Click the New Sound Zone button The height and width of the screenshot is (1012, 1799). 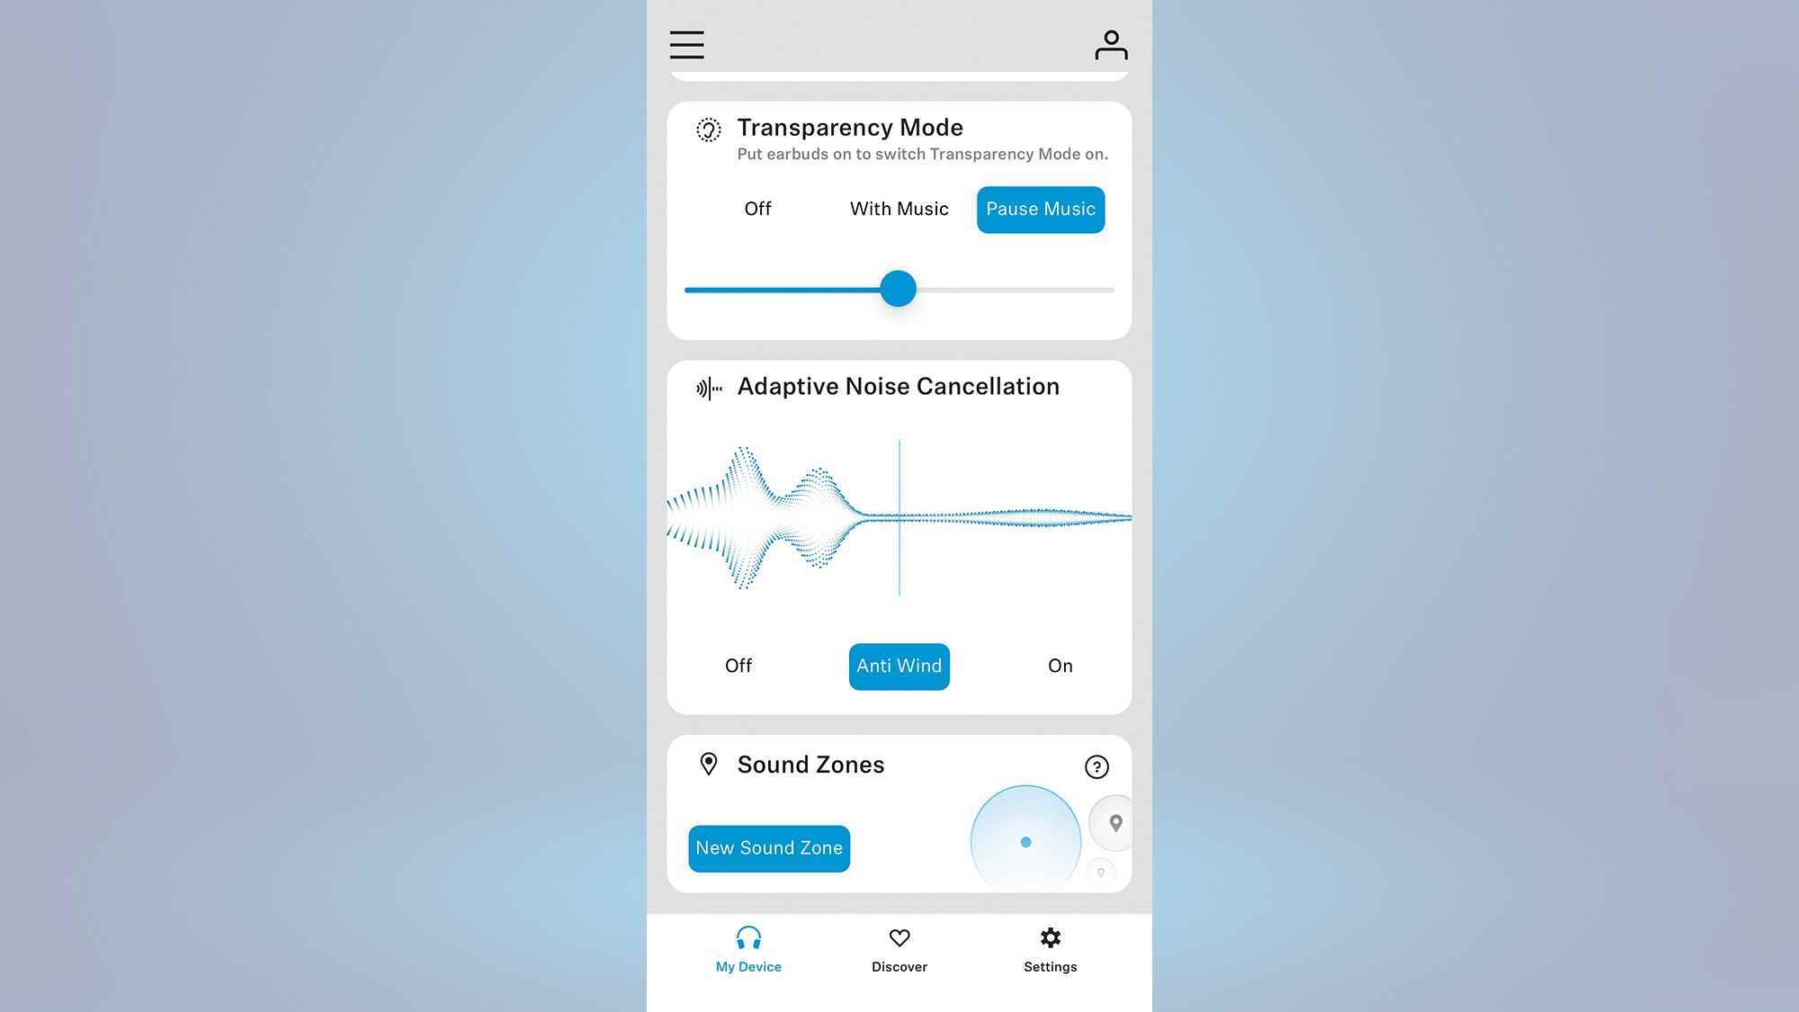click(x=767, y=846)
